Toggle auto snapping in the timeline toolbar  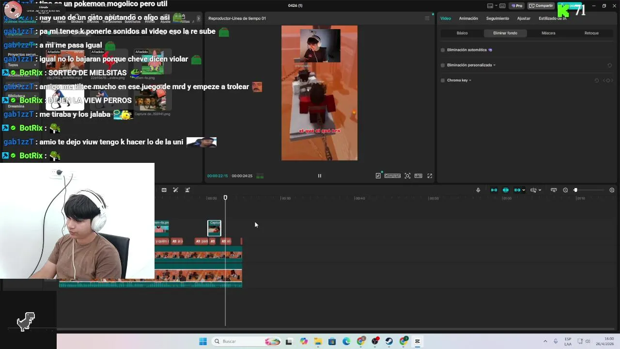[x=506, y=190]
